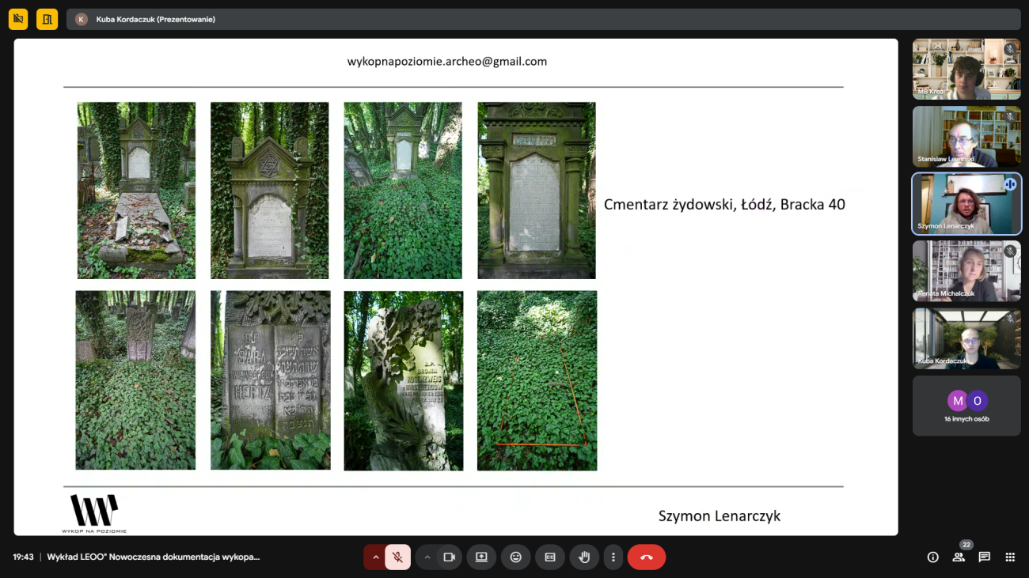The height and width of the screenshot is (578, 1029).
Task: Click the yellow crossed-out building icon
Action: pos(18,19)
